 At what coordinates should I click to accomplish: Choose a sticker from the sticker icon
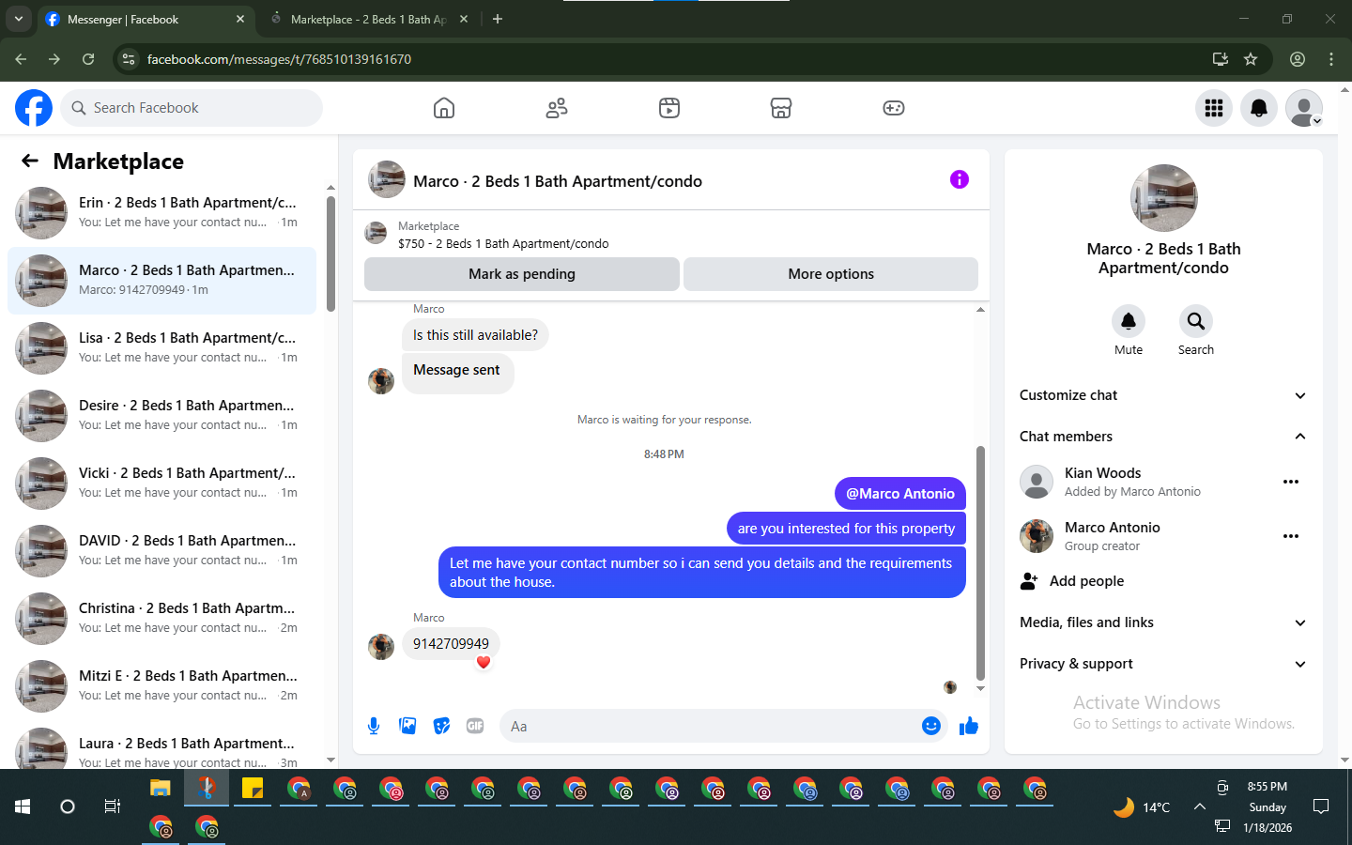tap(441, 726)
